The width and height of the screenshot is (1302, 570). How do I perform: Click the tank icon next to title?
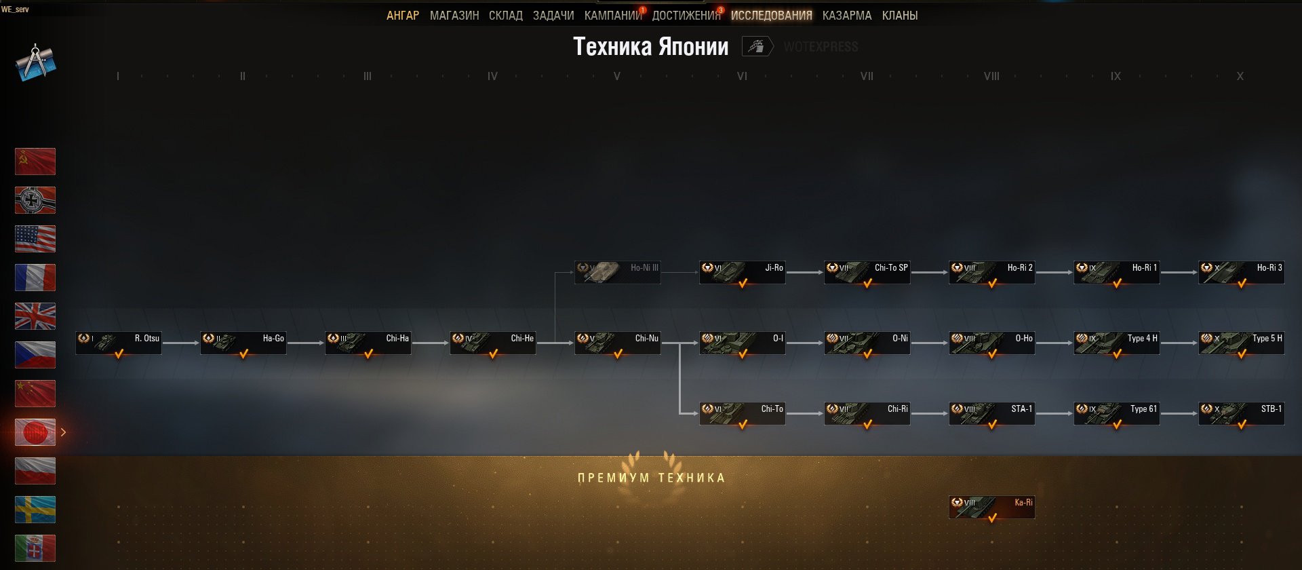(x=757, y=46)
